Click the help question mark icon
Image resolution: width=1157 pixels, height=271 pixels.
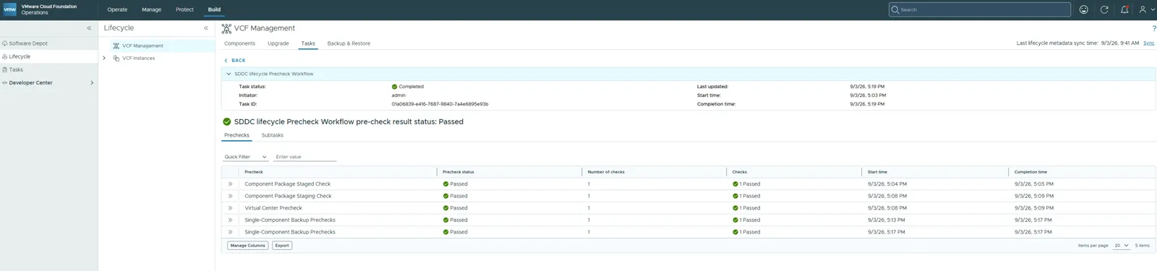tap(1153, 28)
